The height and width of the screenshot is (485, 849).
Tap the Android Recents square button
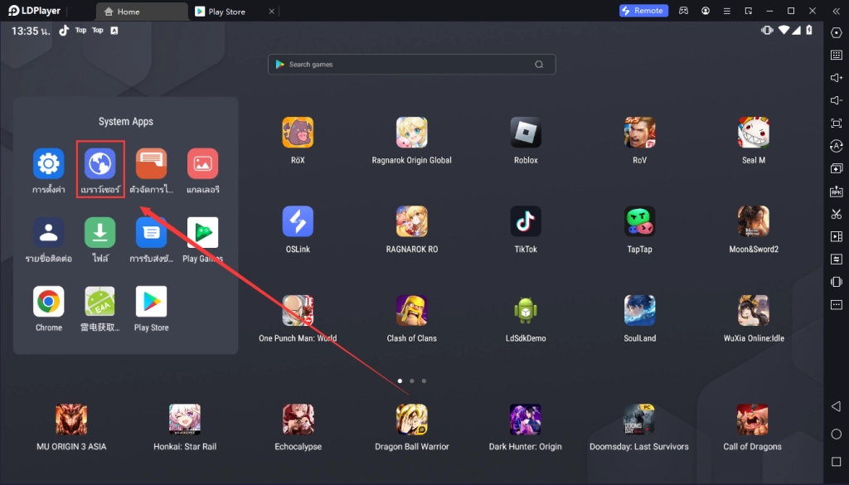point(837,462)
